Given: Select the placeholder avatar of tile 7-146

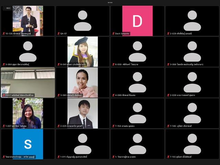Looking at the screenshot, I should 192,113.
